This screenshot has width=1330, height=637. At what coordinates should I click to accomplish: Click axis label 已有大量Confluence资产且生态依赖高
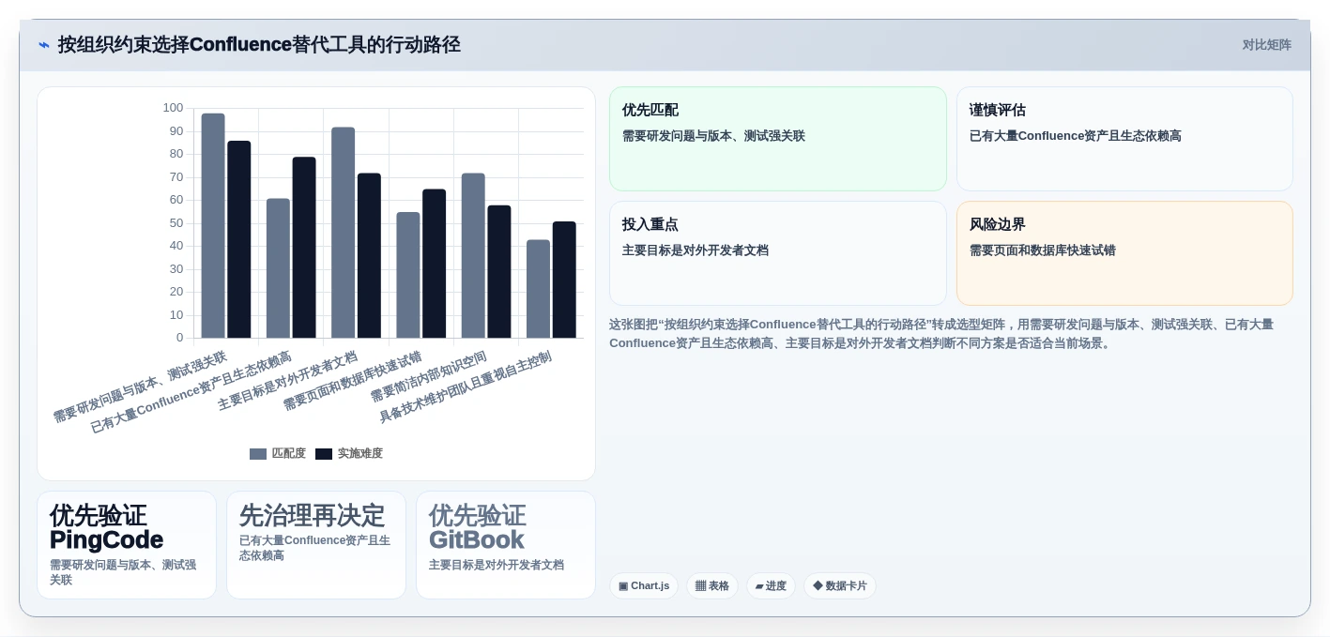coord(191,392)
